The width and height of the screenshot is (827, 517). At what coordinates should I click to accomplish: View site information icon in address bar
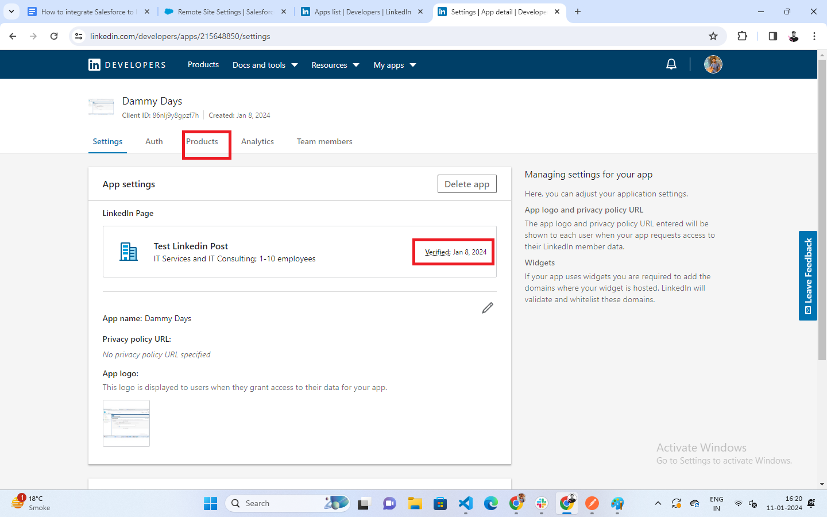click(x=79, y=36)
